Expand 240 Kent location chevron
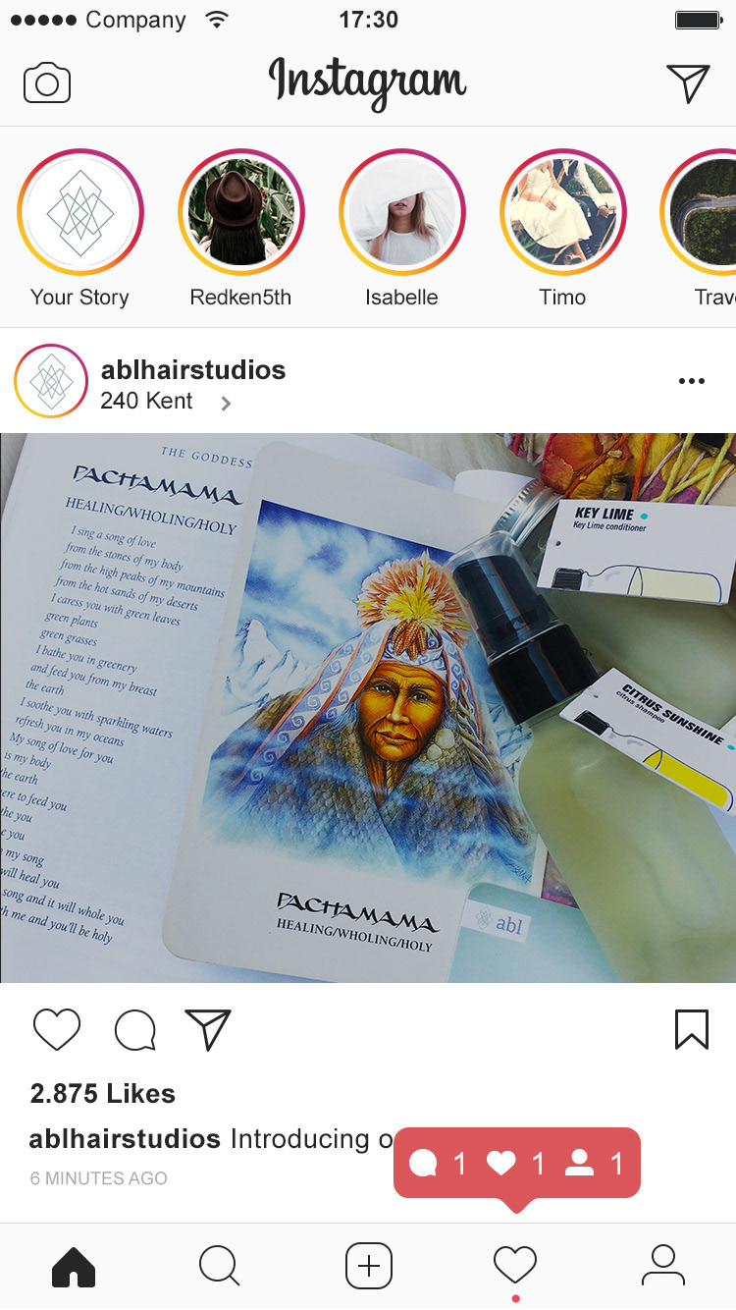736x1310 pixels. (226, 403)
